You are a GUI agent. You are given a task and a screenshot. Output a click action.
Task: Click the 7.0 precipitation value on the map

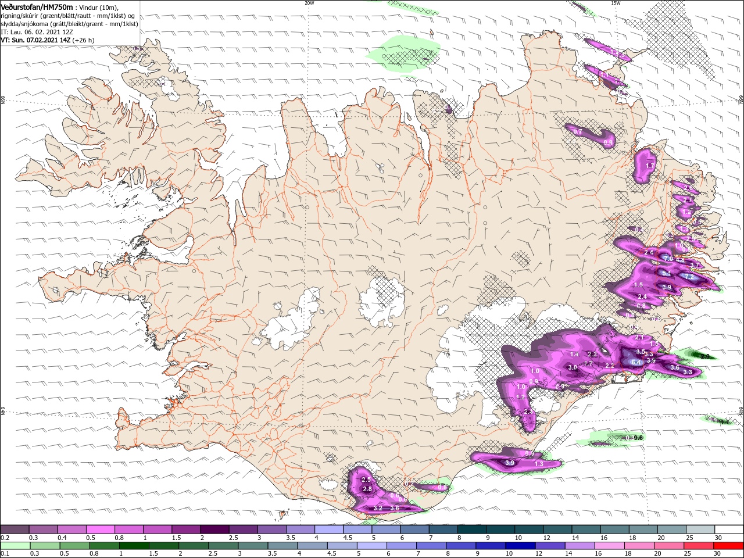pyautogui.click(x=668, y=259)
